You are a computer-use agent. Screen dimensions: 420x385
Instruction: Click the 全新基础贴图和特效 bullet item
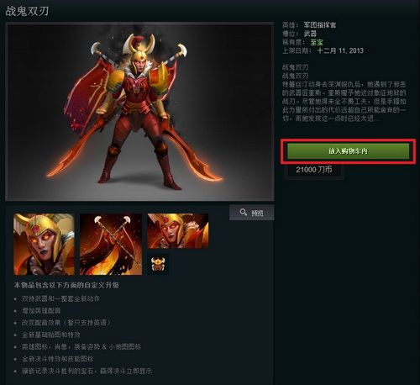click(x=51, y=335)
